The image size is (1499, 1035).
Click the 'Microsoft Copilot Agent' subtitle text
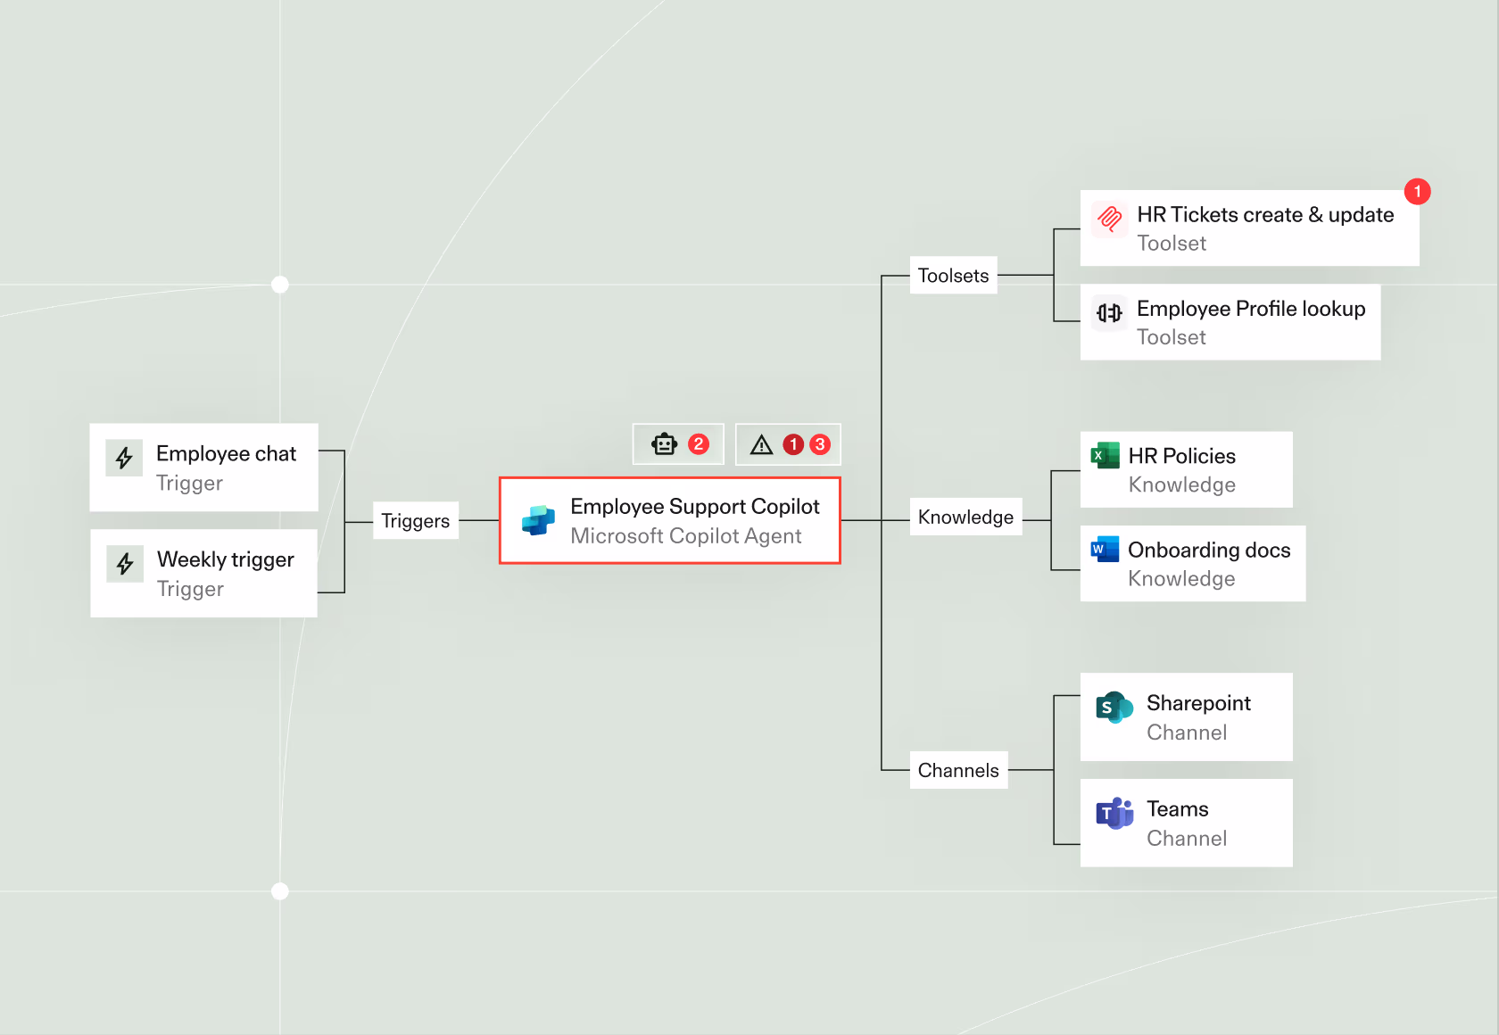pyautogui.click(x=686, y=536)
